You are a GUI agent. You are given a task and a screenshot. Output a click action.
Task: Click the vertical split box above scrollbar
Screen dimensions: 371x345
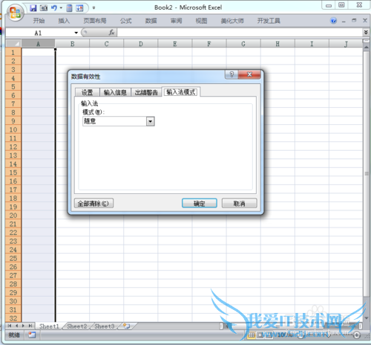point(367,41)
